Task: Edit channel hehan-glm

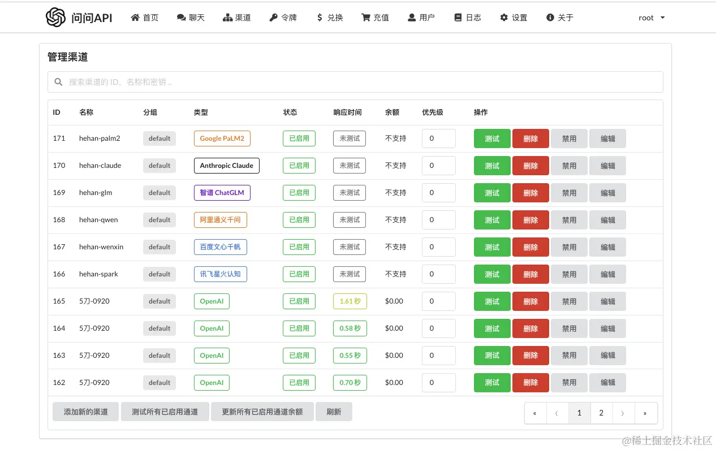Action: click(607, 193)
